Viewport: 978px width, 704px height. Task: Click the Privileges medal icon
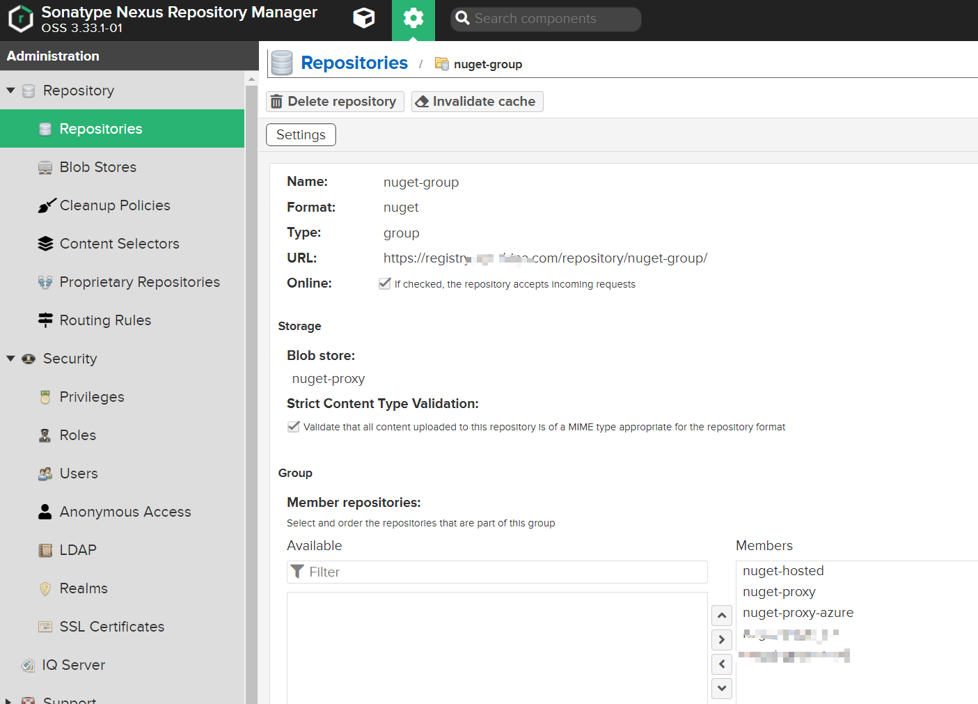[45, 397]
